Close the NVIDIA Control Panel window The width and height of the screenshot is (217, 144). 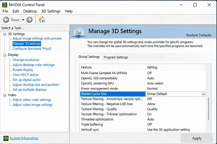point(209,5)
